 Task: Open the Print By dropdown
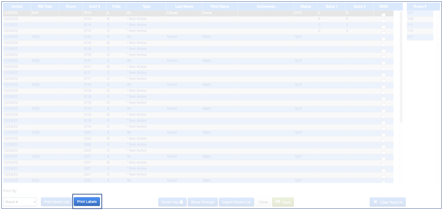(20, 202)
